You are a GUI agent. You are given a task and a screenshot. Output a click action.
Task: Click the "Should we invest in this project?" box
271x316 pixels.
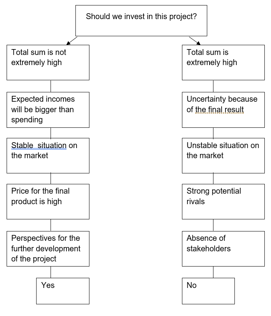point(141,21)
